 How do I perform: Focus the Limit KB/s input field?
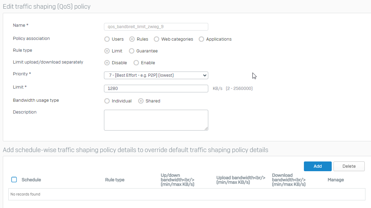pos(156,89)
